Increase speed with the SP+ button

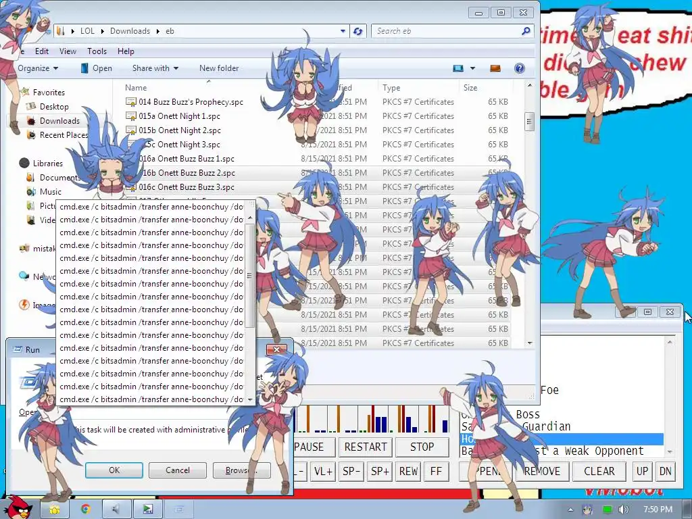tap(380, 471)
